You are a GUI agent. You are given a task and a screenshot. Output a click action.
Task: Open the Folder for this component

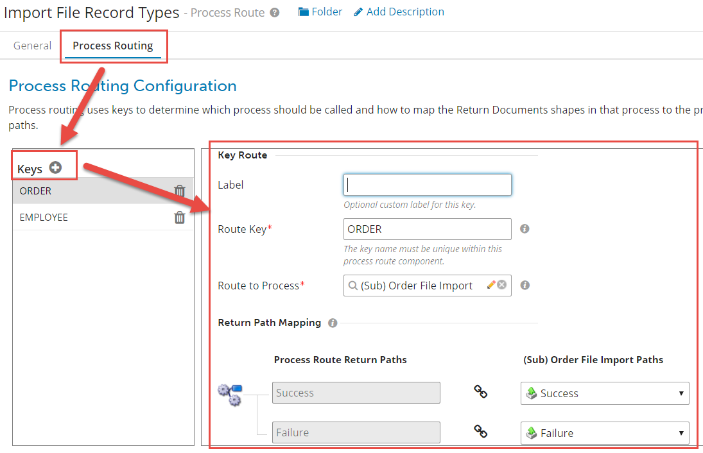(x=320, y=11)
